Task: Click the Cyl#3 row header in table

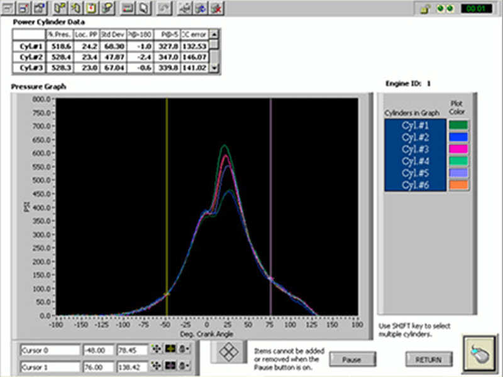Action: (x=29, y=68)
